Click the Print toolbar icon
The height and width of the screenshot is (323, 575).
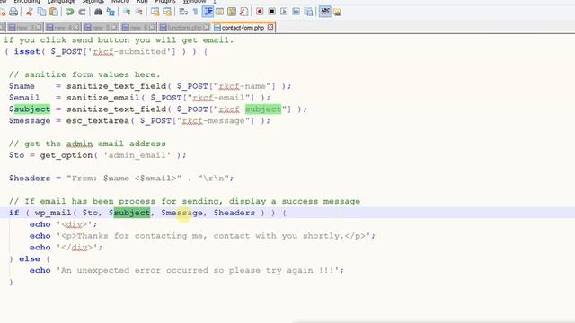13,12
